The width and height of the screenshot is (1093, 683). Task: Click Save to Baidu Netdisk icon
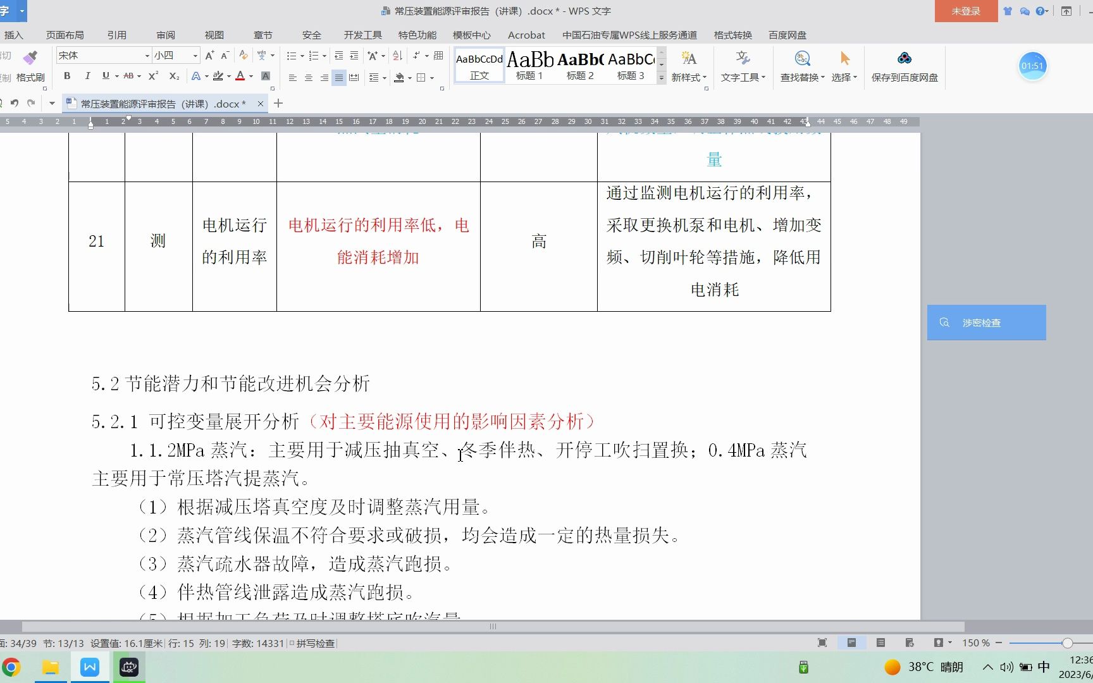pyautogui.click(x=905, y=59)
